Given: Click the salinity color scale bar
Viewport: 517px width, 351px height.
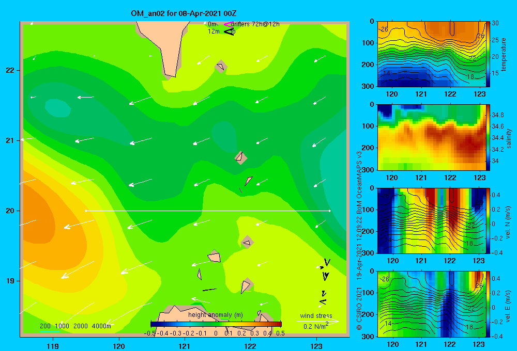Looking at the screenshot, I should (x=488, y=138).
